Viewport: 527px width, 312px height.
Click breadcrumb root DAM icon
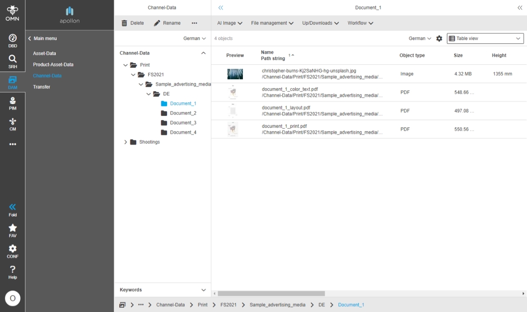coord(123,305)
